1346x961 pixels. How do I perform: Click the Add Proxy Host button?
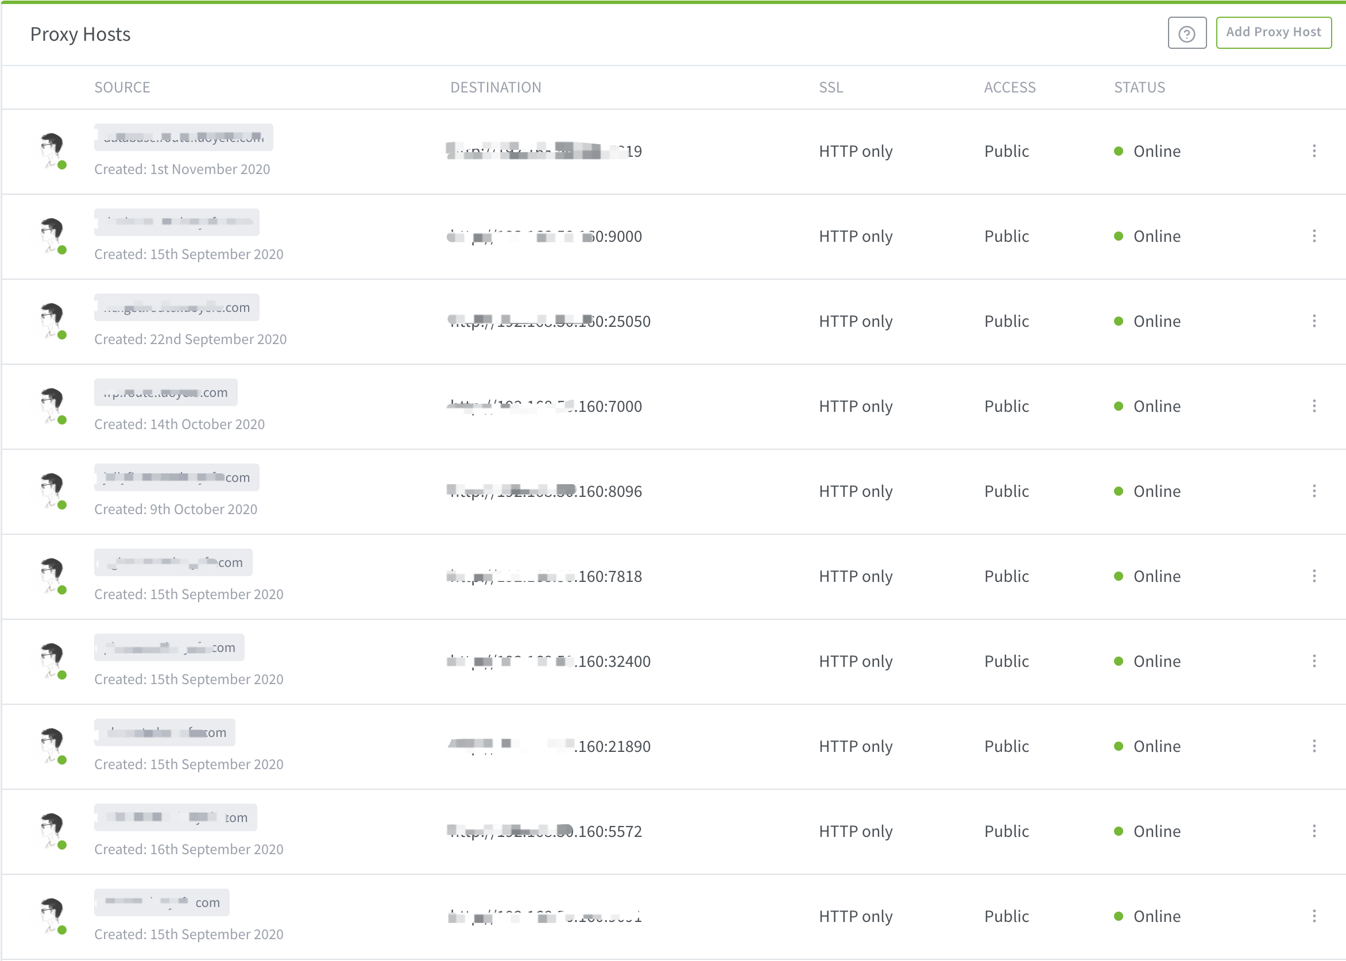(x=1272, y=33)
